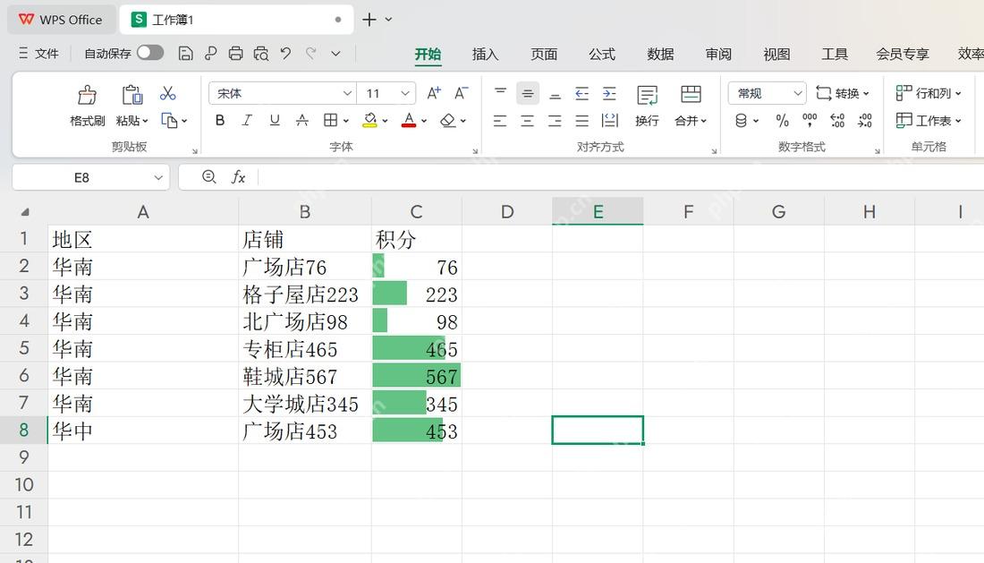Click the Format Painter (格式刷) icon

[87, 96]
